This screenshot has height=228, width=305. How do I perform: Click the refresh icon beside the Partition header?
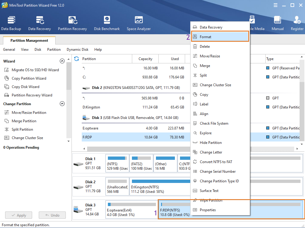(77, 59)
